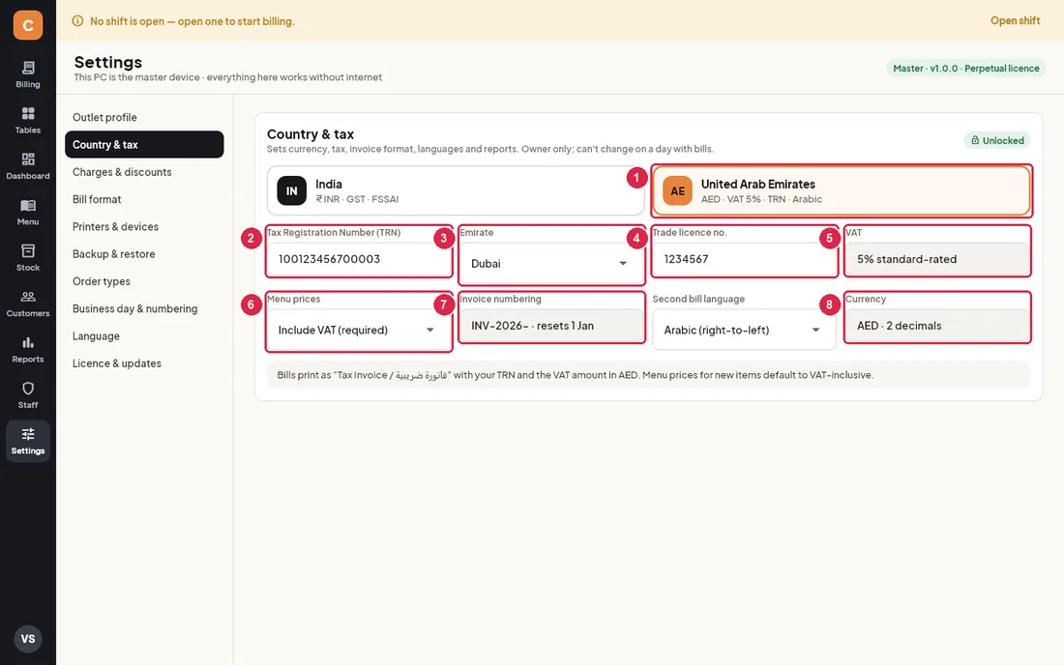Viewport: 1064px width, 665px height.
Task: Open Charges & discounts settings tab
Action: click(144, 172)
